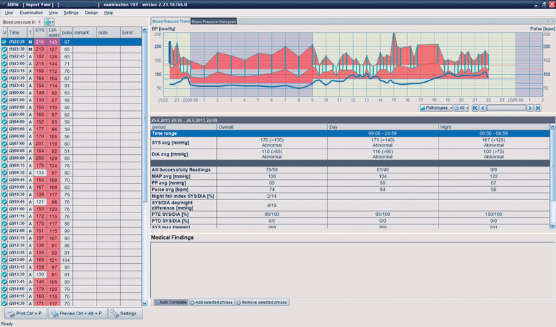The width and height of the screenshot is (556, 327).
Task: Click the chart horizontal scroll slider
Action: pyautogui.click(x=507, y=108)
